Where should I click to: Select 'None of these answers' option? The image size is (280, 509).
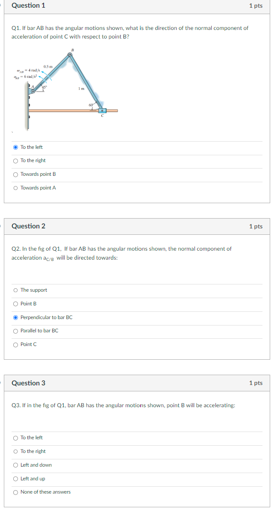(x=15, y=492)
